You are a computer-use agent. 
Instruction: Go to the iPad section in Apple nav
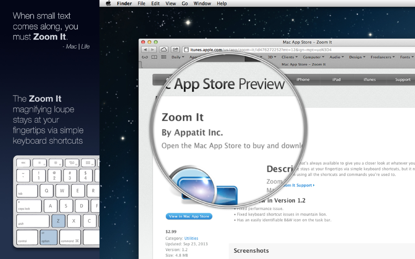(x=336, y=80)
